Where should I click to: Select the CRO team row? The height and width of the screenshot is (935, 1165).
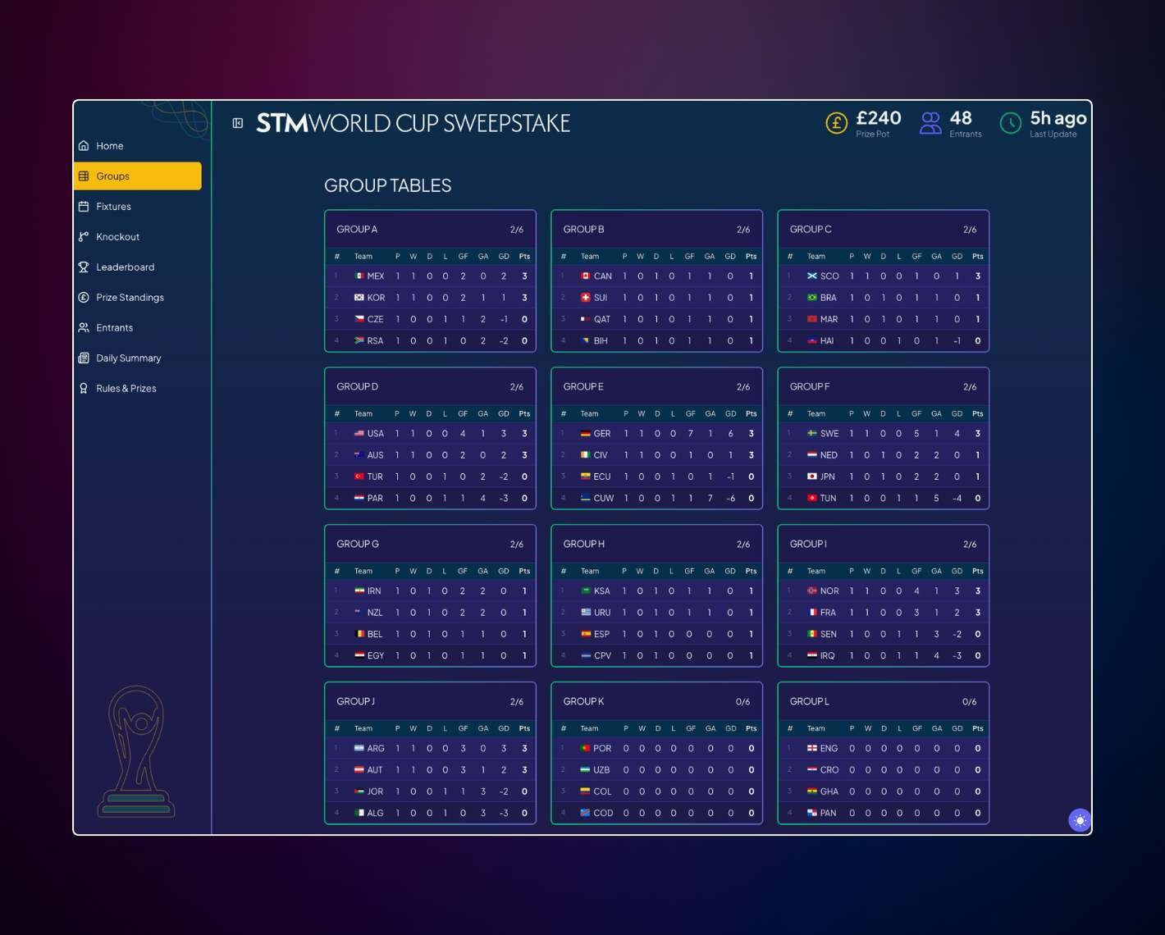coord(883,770)
